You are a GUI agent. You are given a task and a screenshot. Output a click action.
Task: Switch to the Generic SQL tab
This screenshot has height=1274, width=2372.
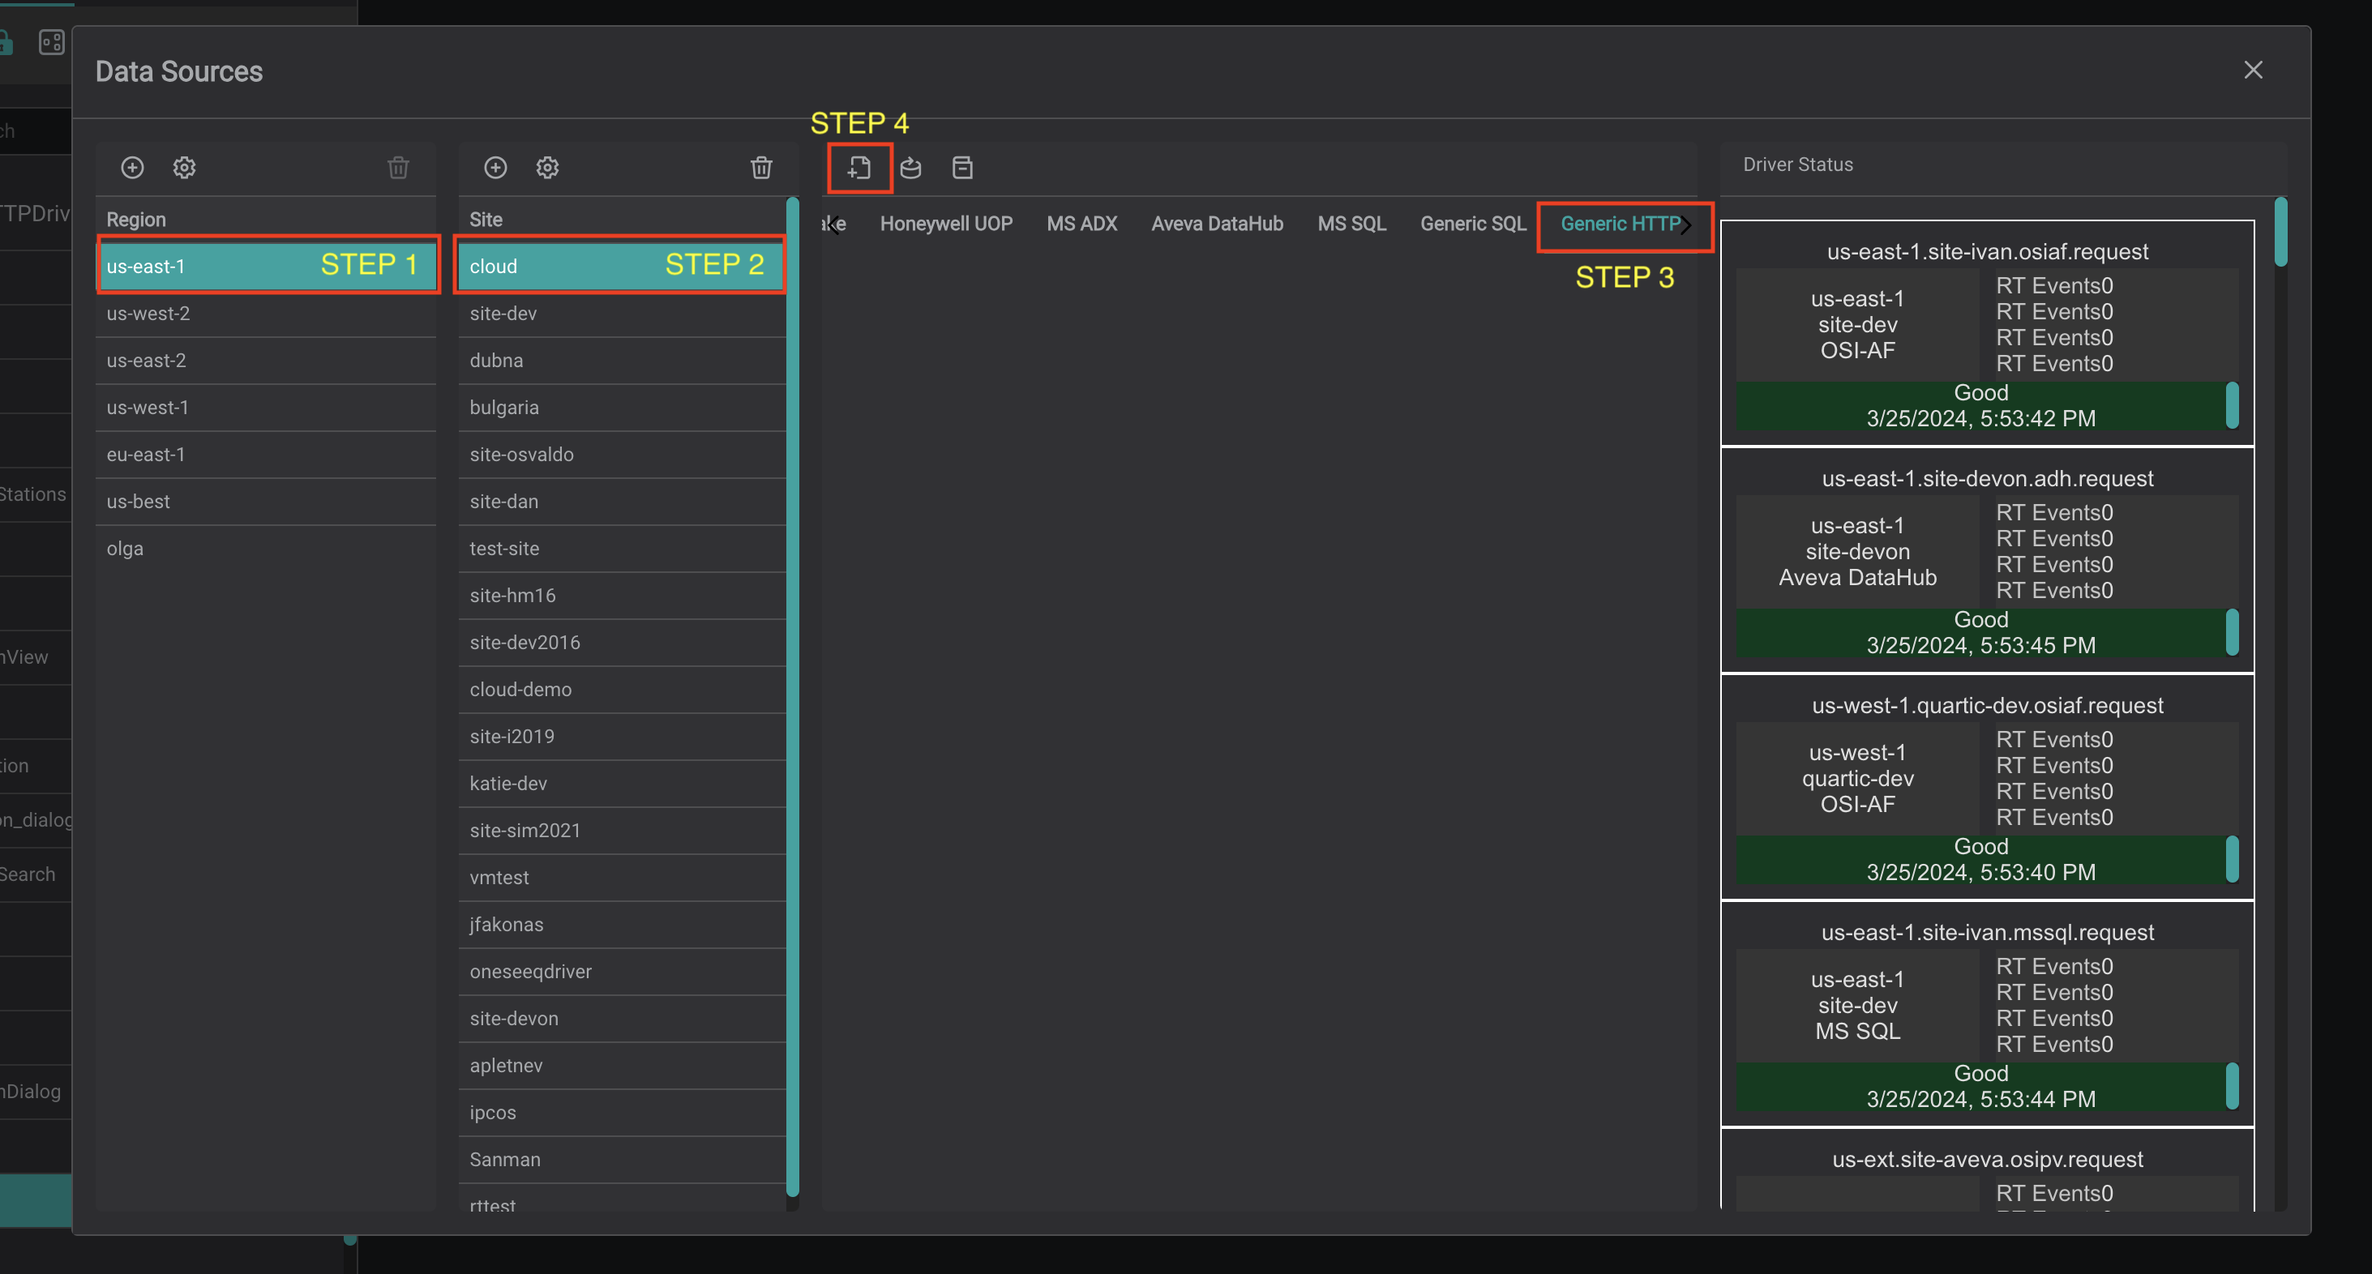(1472, 224)
